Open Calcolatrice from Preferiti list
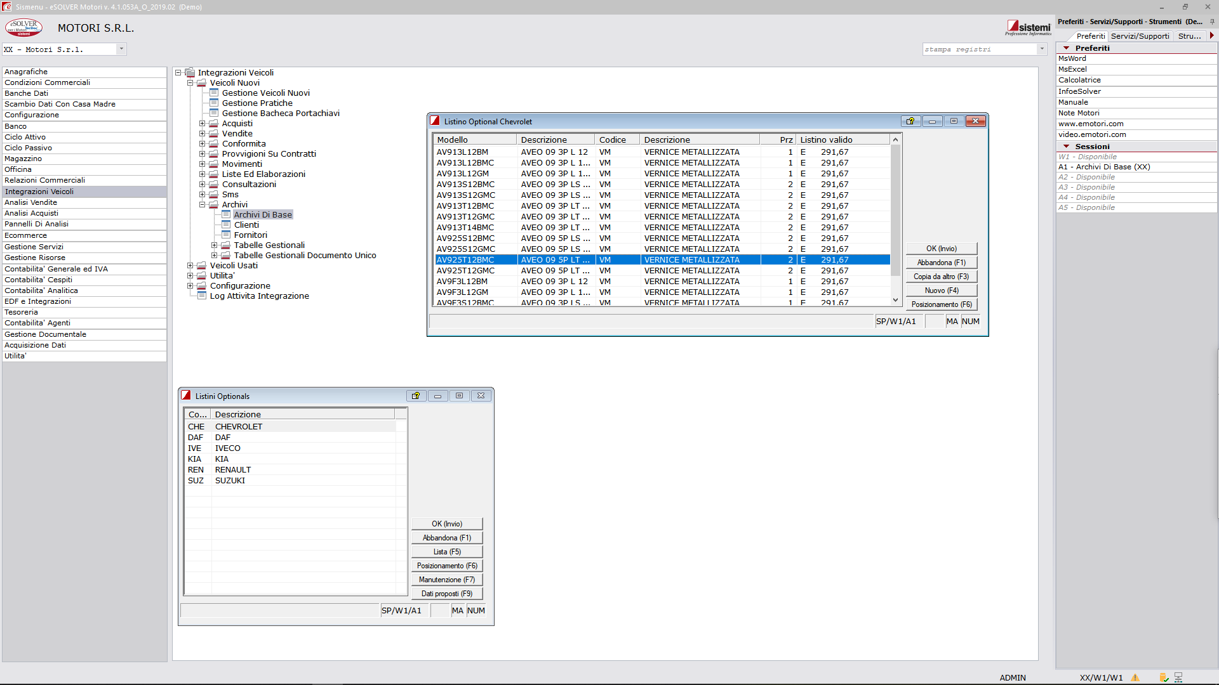This screenshot has width=1219, height=685. 1079,80
